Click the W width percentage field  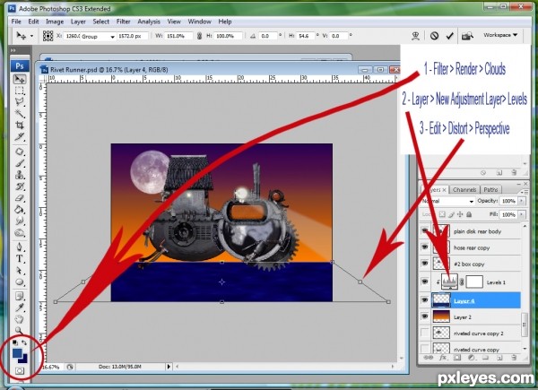(178, 36)
